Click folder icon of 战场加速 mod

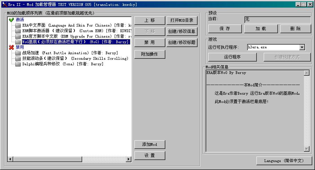[x=18, y=53]
